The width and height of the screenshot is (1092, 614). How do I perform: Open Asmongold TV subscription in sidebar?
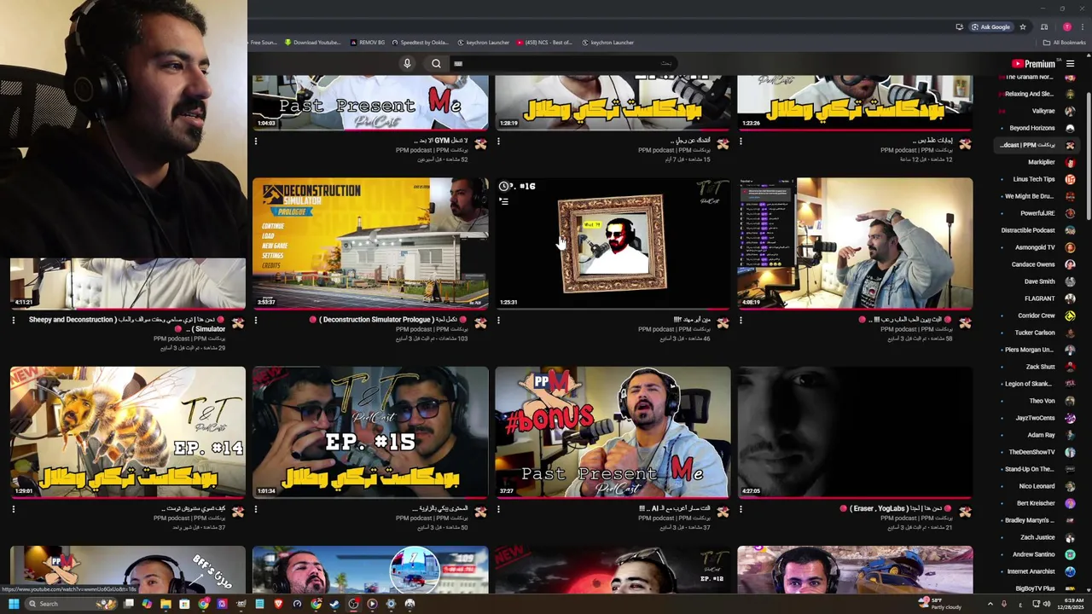(x=1036, y=247)
